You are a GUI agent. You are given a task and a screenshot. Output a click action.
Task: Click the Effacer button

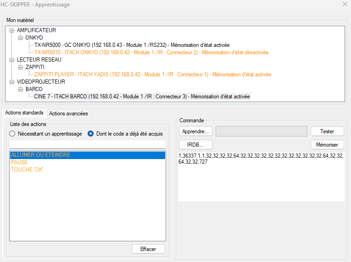click(x=148, y=249)
